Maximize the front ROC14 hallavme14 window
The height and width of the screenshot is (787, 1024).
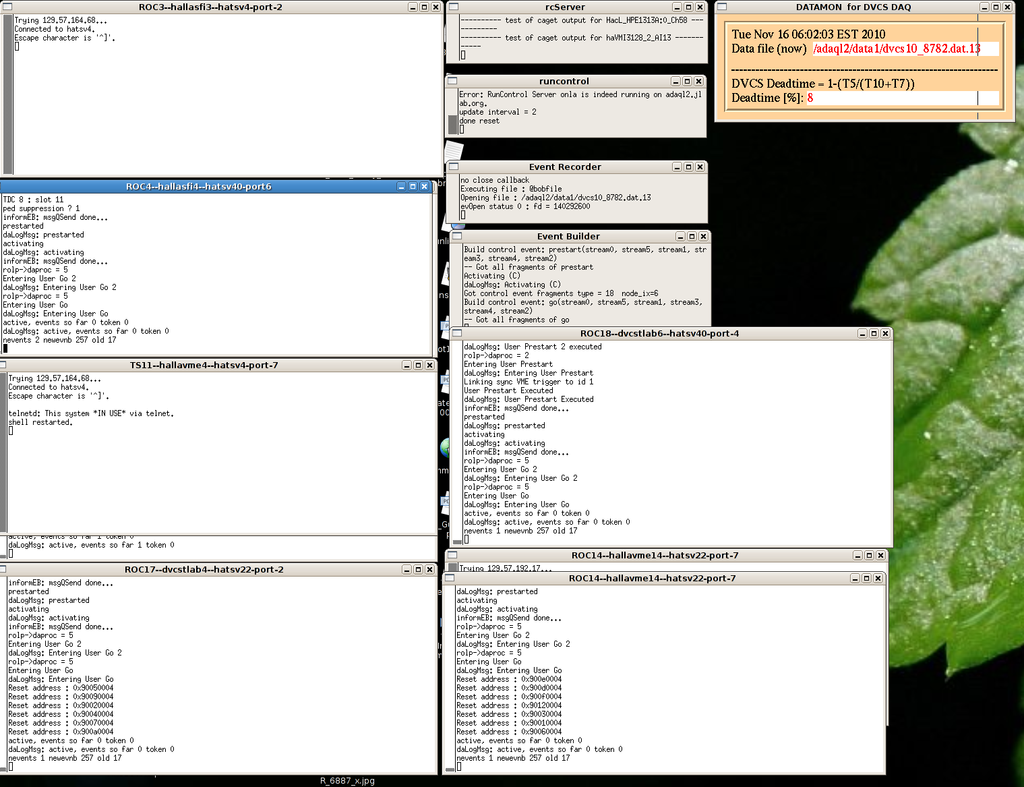(866, 578)
